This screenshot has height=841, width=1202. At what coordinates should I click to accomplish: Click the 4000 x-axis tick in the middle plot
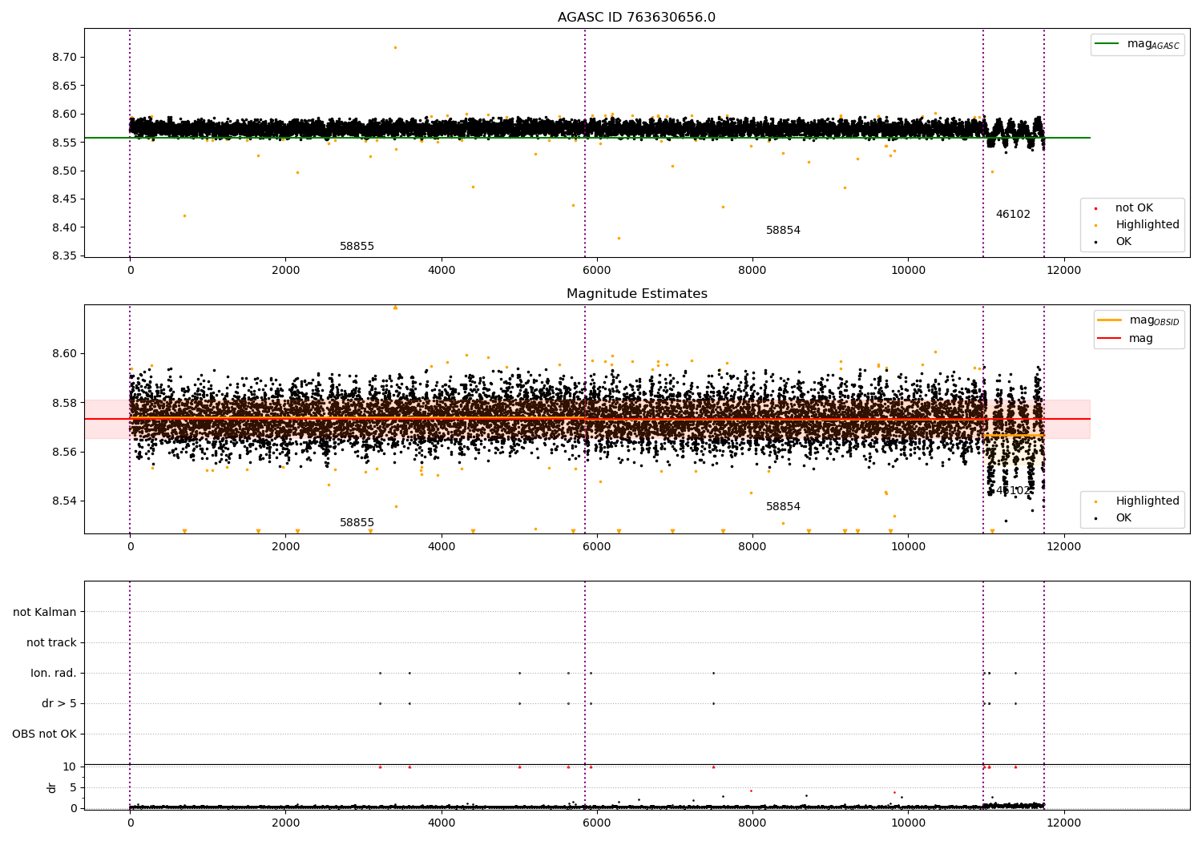click(442, 546)
